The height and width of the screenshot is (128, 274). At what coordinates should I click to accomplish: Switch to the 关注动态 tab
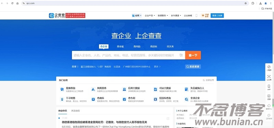tap(75, 111)
